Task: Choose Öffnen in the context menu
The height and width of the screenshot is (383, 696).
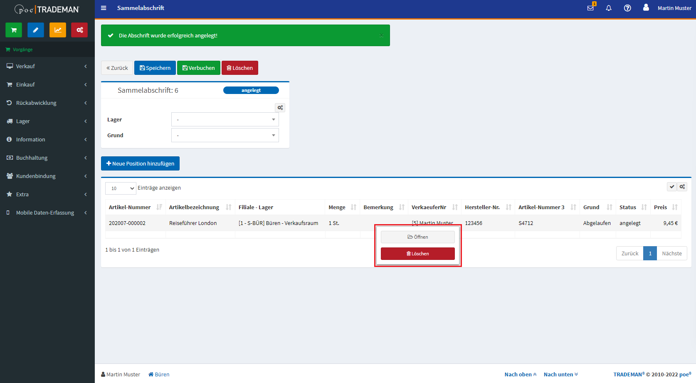Action: pyautogui.click(x=417, y=237)
